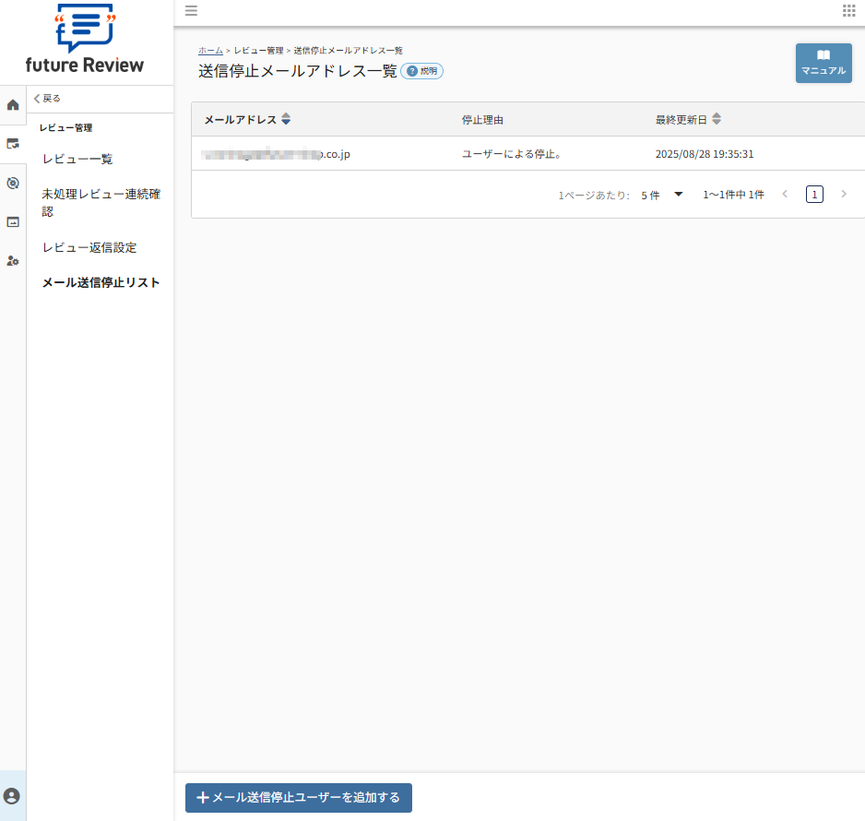Select レビュー返信設定 in the sidebar
Image resolution: width=865 pixels, height=821 pixels.
click(x=89, y=247)
